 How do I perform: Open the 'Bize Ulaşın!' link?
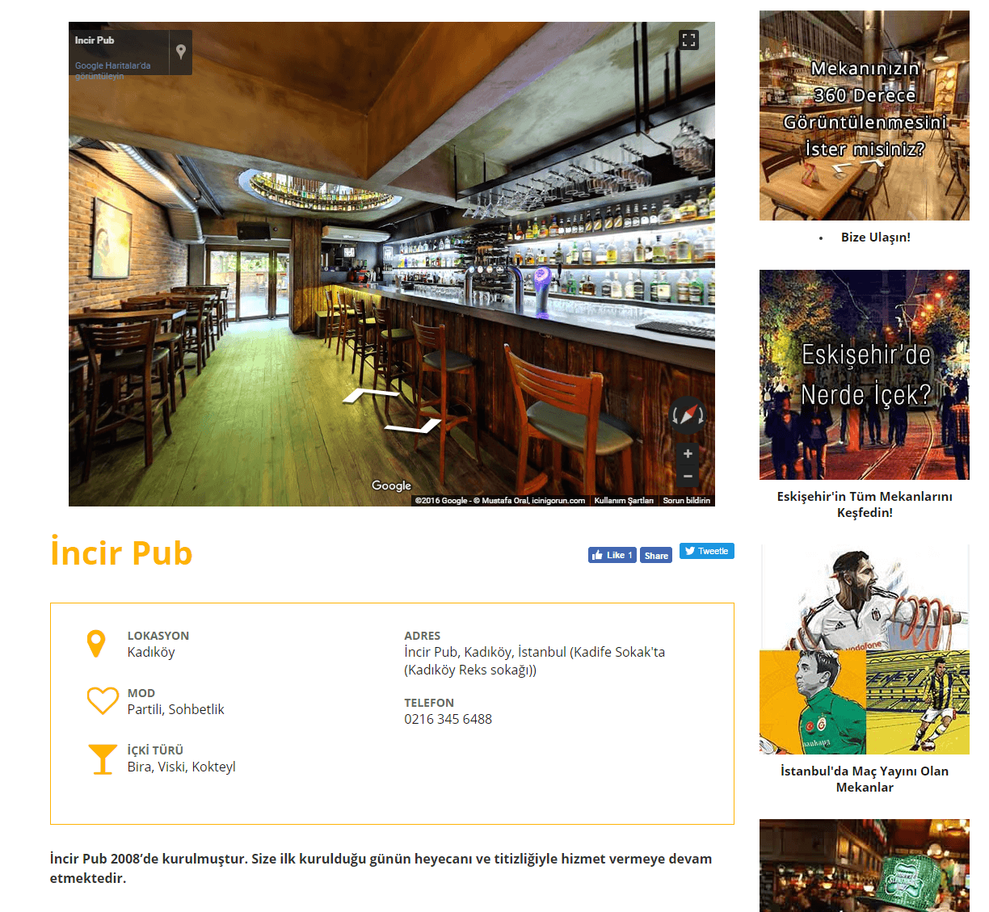click(875, 237)
